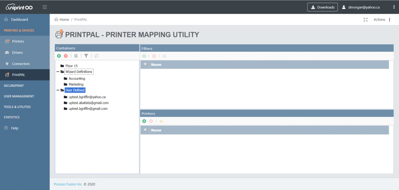Add a new container with green plus
Image resolution: width=399 pixels, height=190 pixels.
59,56
